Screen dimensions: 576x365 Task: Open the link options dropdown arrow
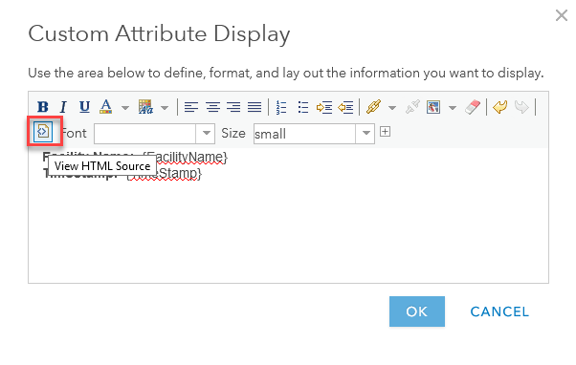[392, 108]
